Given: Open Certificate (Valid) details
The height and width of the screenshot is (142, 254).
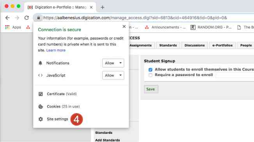Looking at the screenshot, I should pos(62,94).
